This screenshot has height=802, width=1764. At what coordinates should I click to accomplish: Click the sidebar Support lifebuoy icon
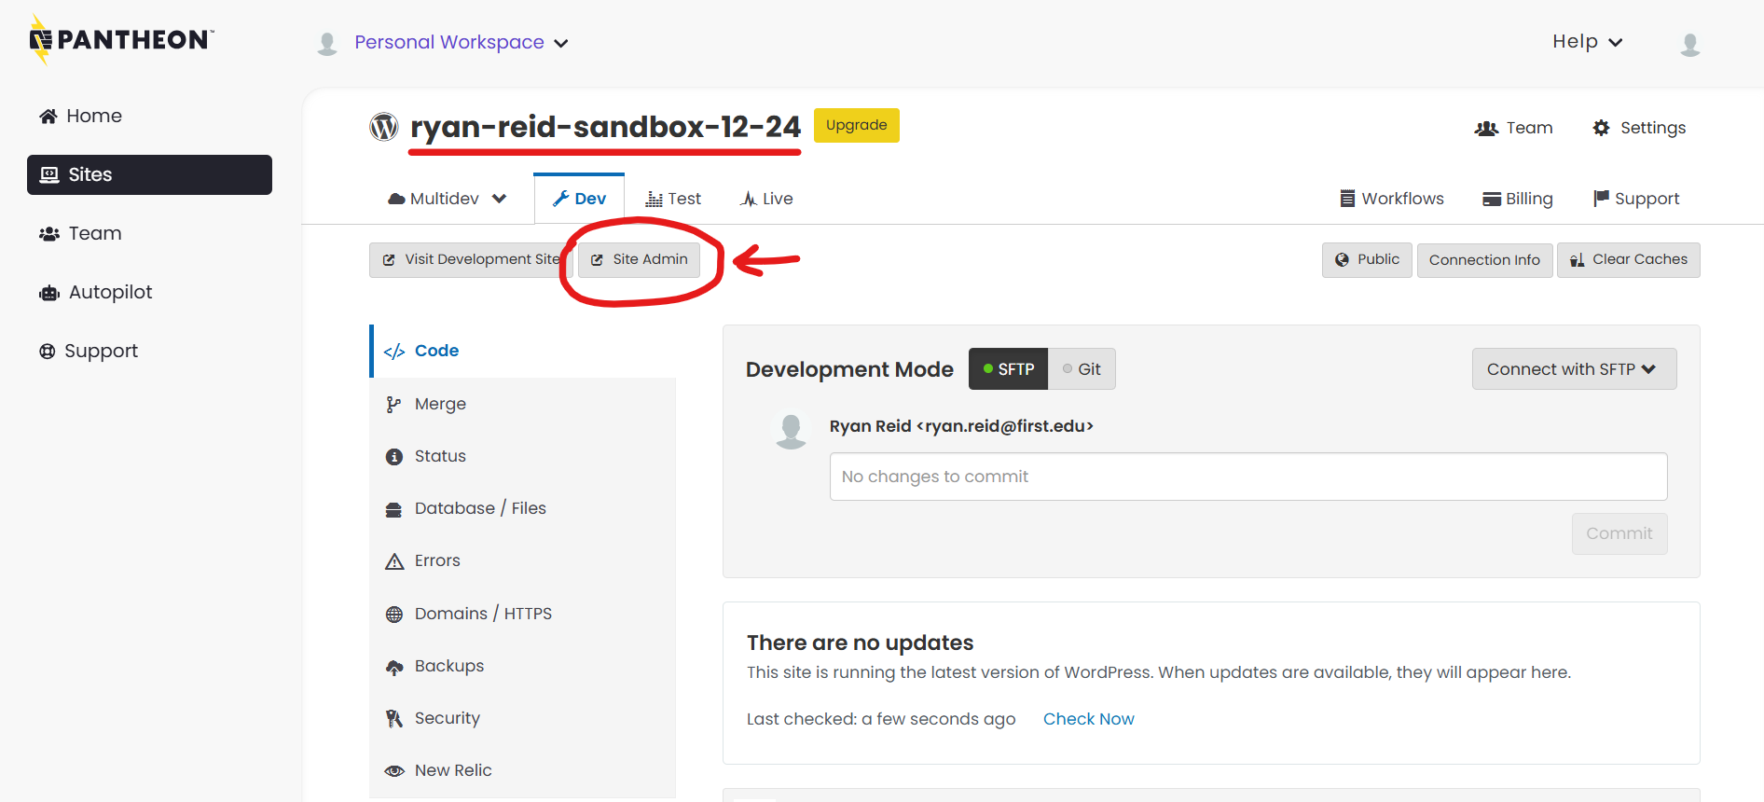(x=48, y=351)
